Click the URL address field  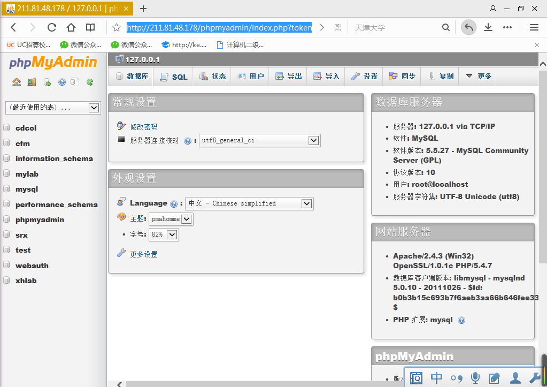[x=219, y=28]
